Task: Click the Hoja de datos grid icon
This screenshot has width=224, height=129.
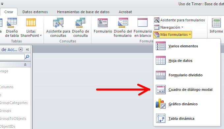Action: 161,60
